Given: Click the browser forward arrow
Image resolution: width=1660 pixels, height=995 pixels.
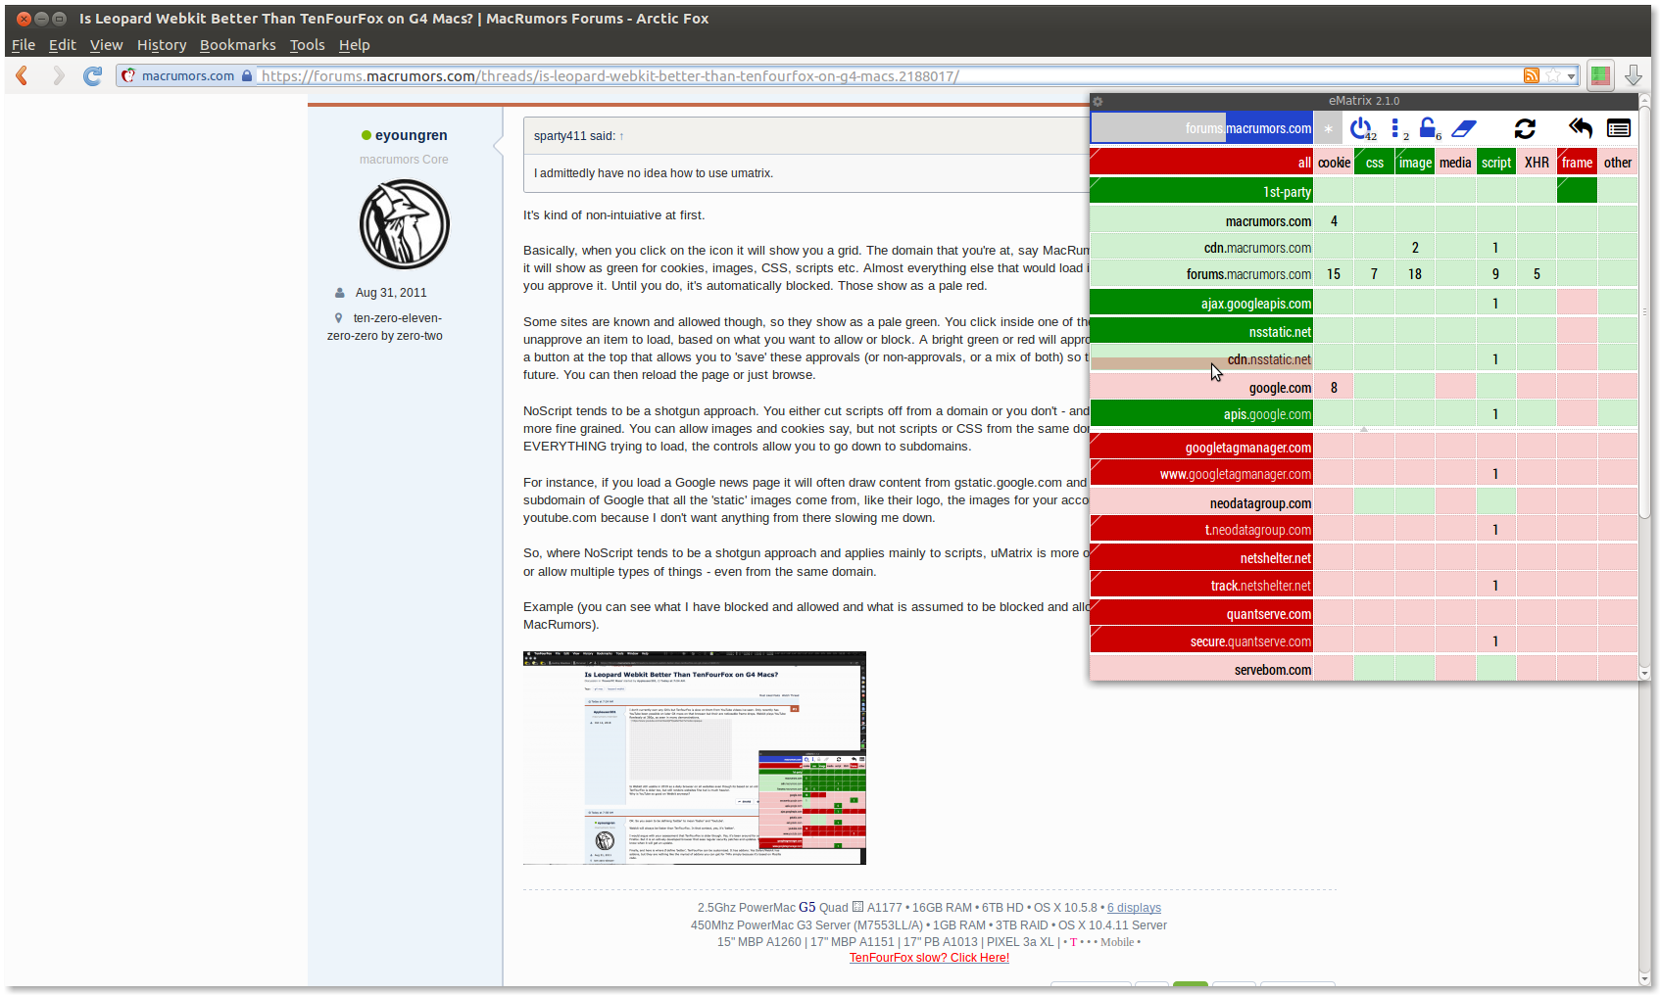Looking at the screenshot, I should [58, 75].
